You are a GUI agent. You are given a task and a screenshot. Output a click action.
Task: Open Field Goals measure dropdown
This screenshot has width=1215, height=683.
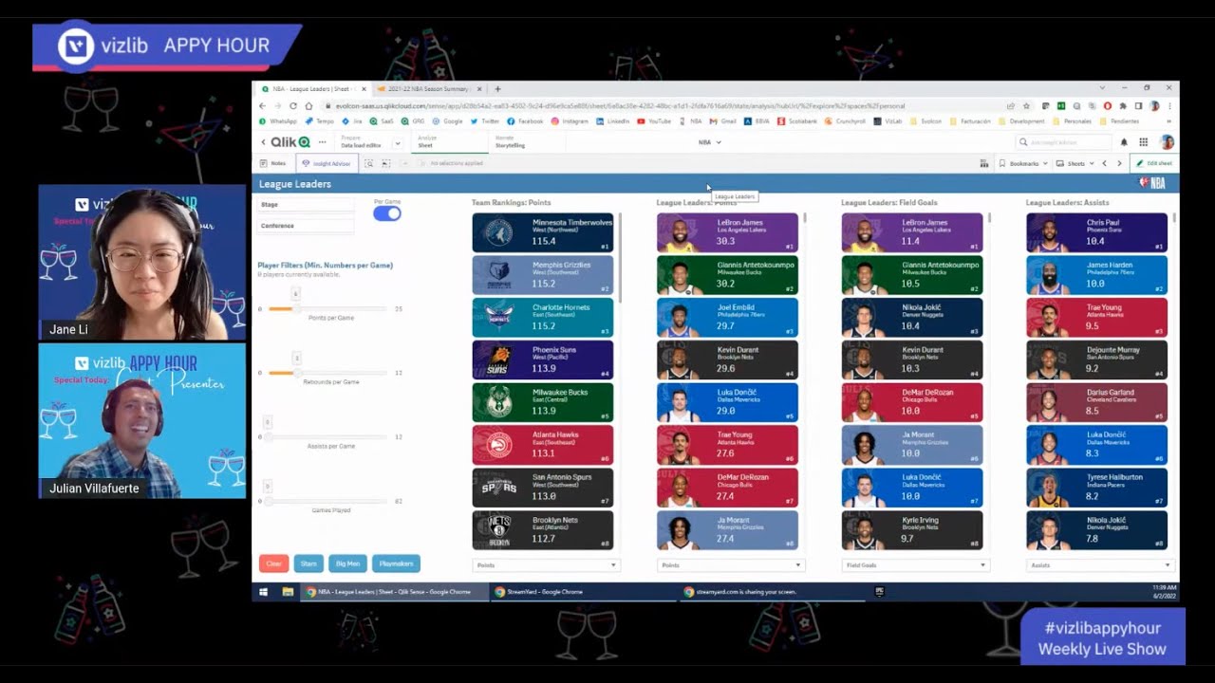[x=915, y=565]
